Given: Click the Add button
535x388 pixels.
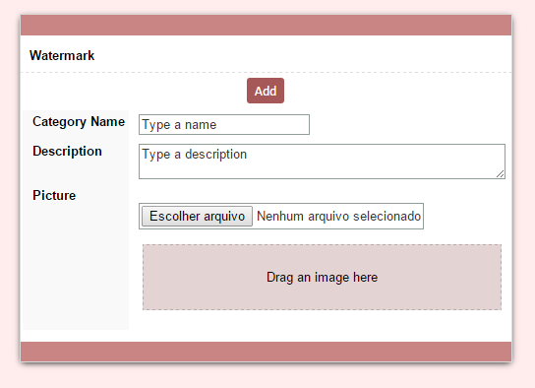Looking at the screenshot, I should pyautogui.click(x=266, y=91).
